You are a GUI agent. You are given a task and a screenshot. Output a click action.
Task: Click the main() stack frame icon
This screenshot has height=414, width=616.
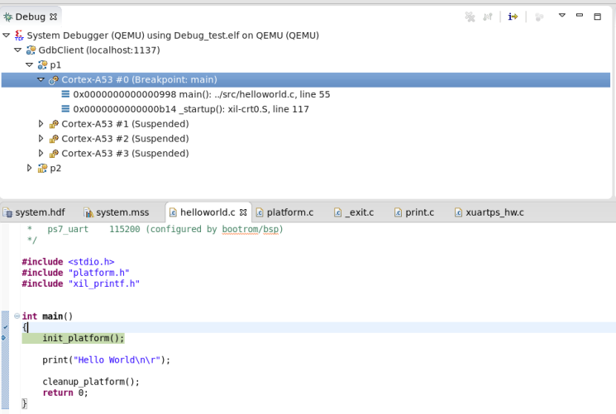click(x=65, y=94)
